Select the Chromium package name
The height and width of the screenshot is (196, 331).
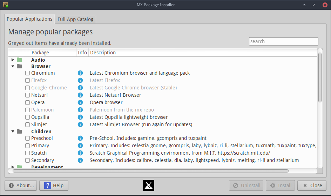pos(43,73)
